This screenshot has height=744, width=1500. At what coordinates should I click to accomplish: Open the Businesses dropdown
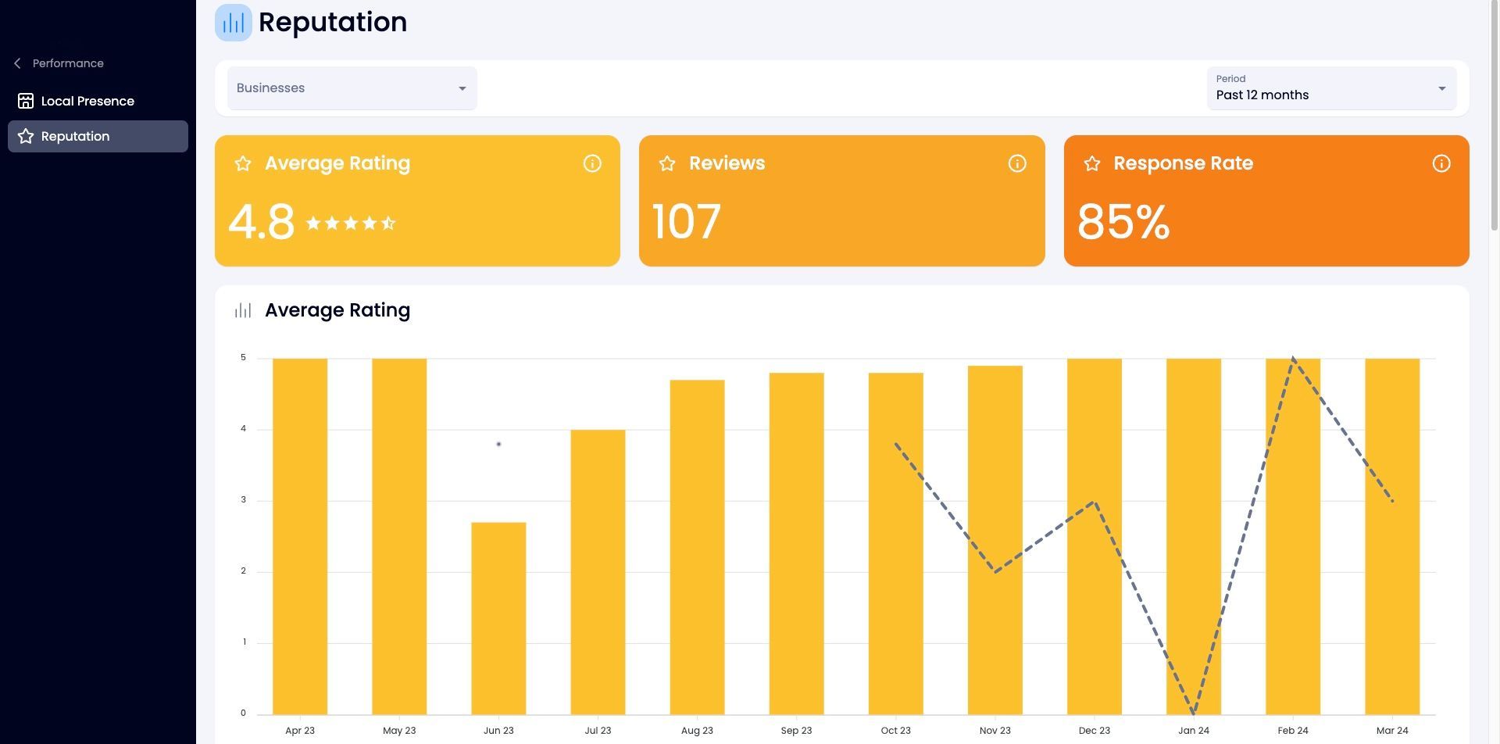click(x=352, y=88)
